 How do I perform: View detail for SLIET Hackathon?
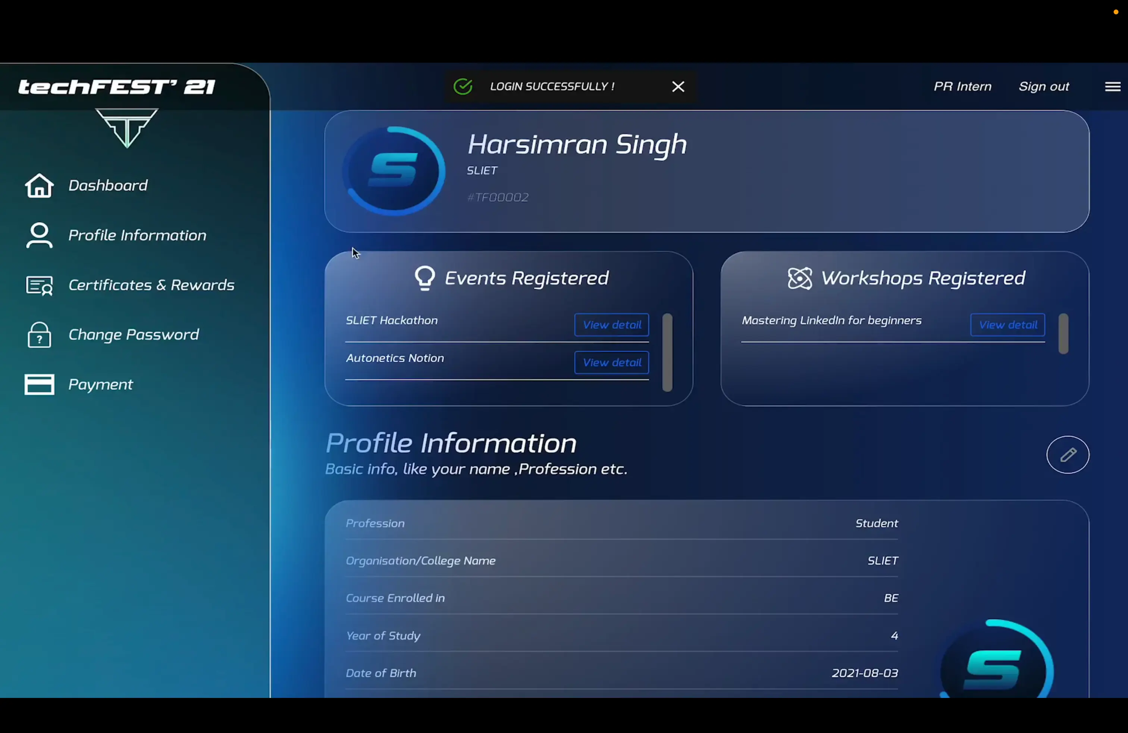[611, 325]
